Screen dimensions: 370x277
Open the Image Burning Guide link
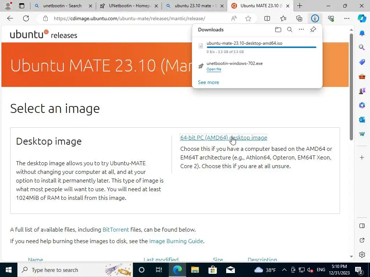176,241
